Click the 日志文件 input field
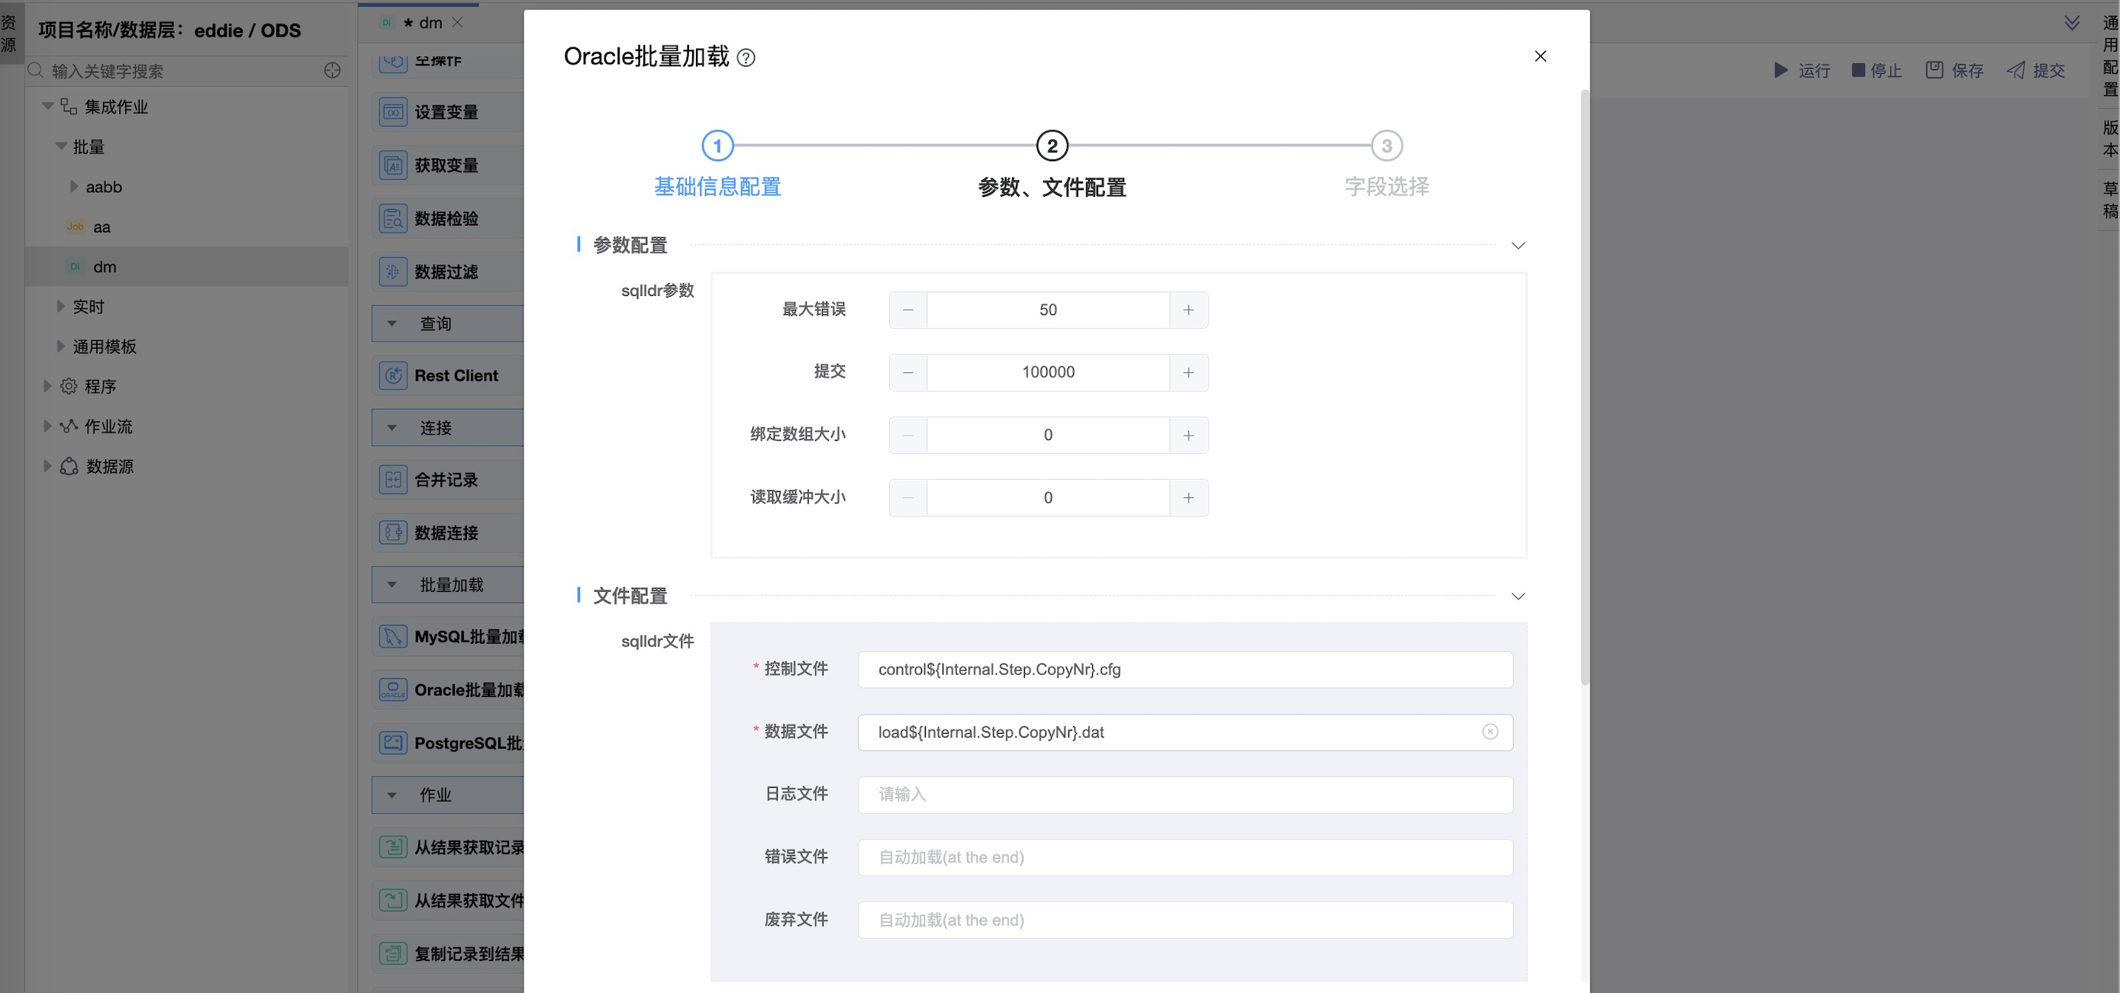The image size is (2120, 993). click(x=1184, y=795)
